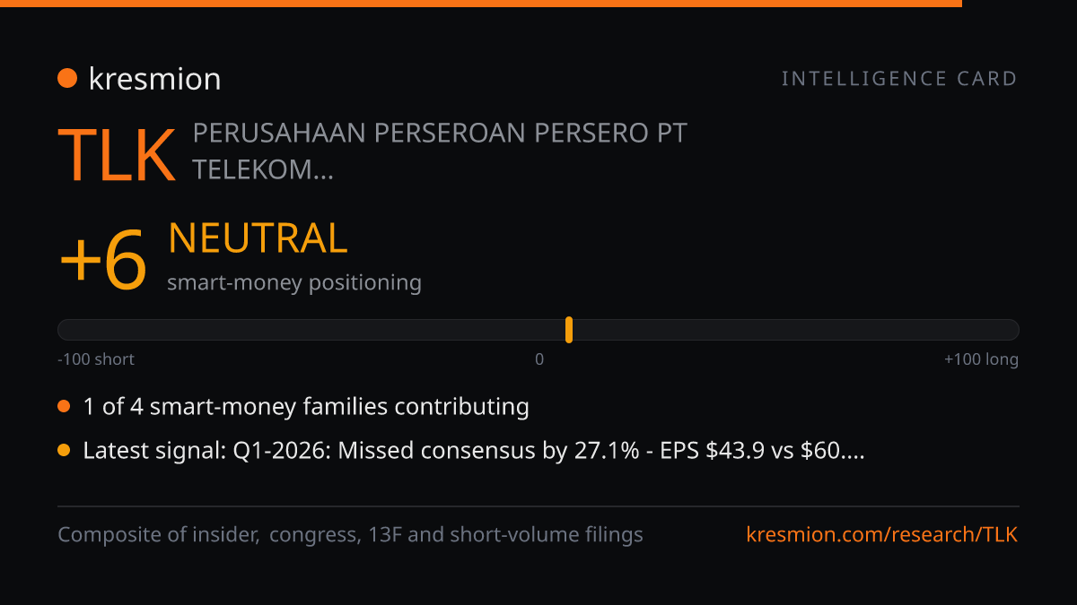Click the +6 score value

103,261
